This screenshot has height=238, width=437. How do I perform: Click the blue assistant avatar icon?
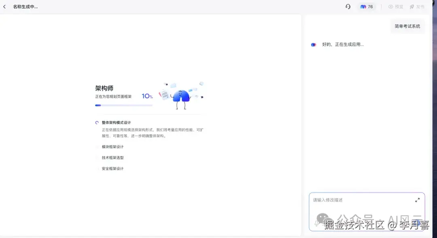[x=313, y=44]
